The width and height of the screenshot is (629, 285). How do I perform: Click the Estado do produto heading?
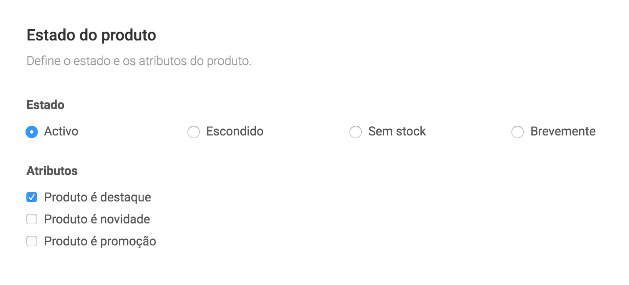91,35
